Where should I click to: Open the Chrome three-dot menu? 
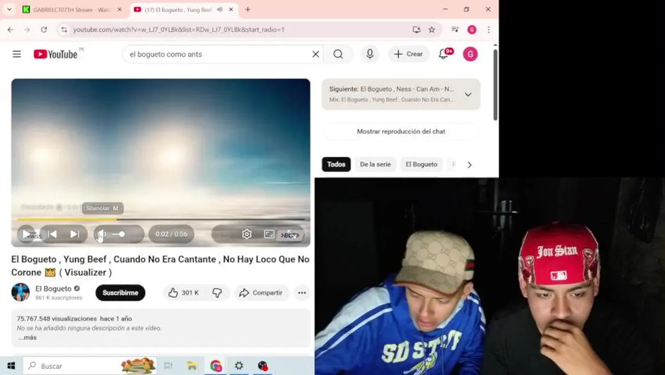coord(488,30)
